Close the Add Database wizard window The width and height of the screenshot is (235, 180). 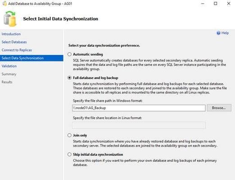click(229, 4)
